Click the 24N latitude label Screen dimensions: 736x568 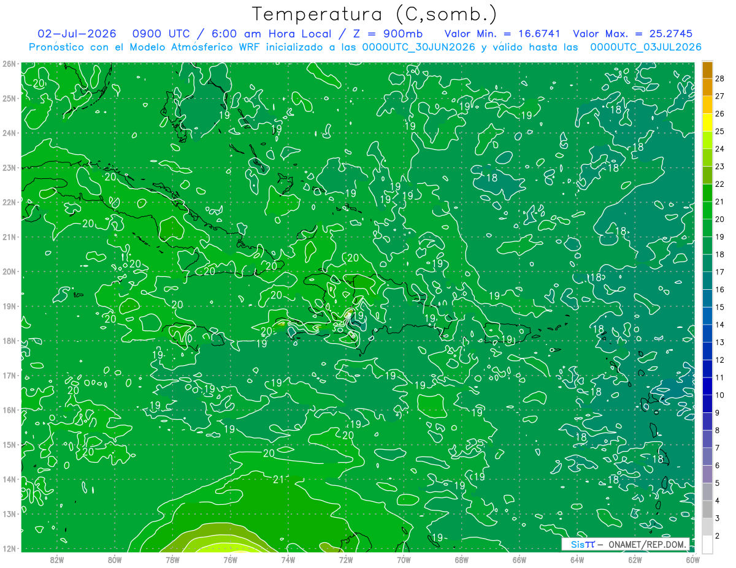click(9, 133)
